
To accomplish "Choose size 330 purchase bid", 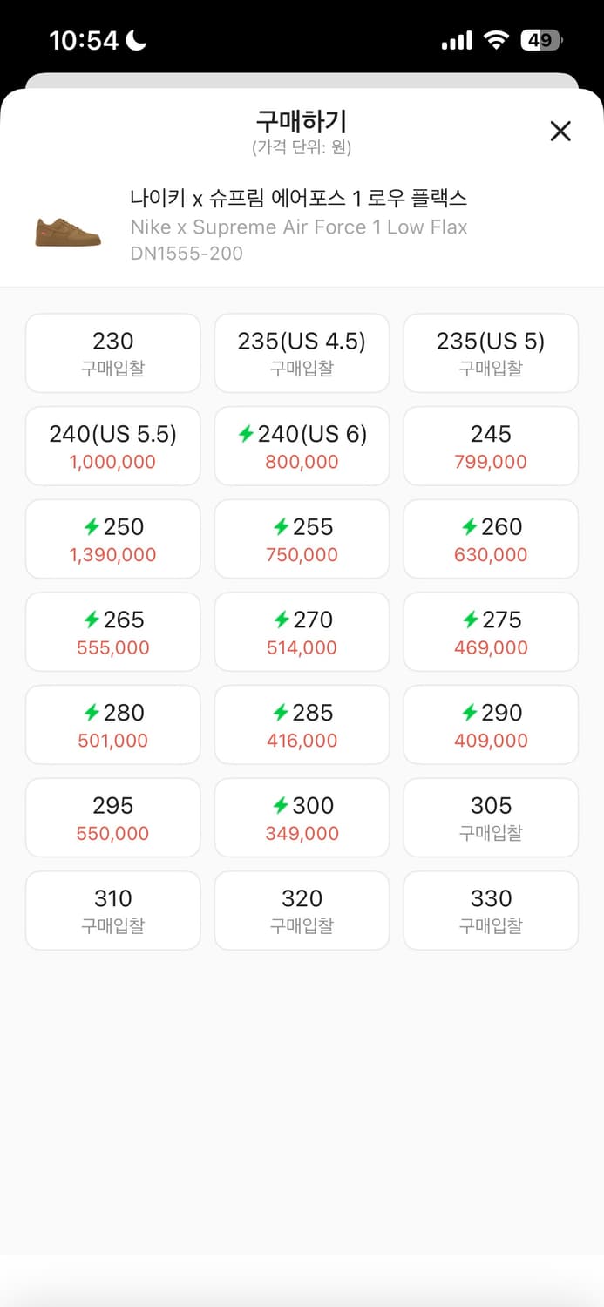I will (491, 910).
